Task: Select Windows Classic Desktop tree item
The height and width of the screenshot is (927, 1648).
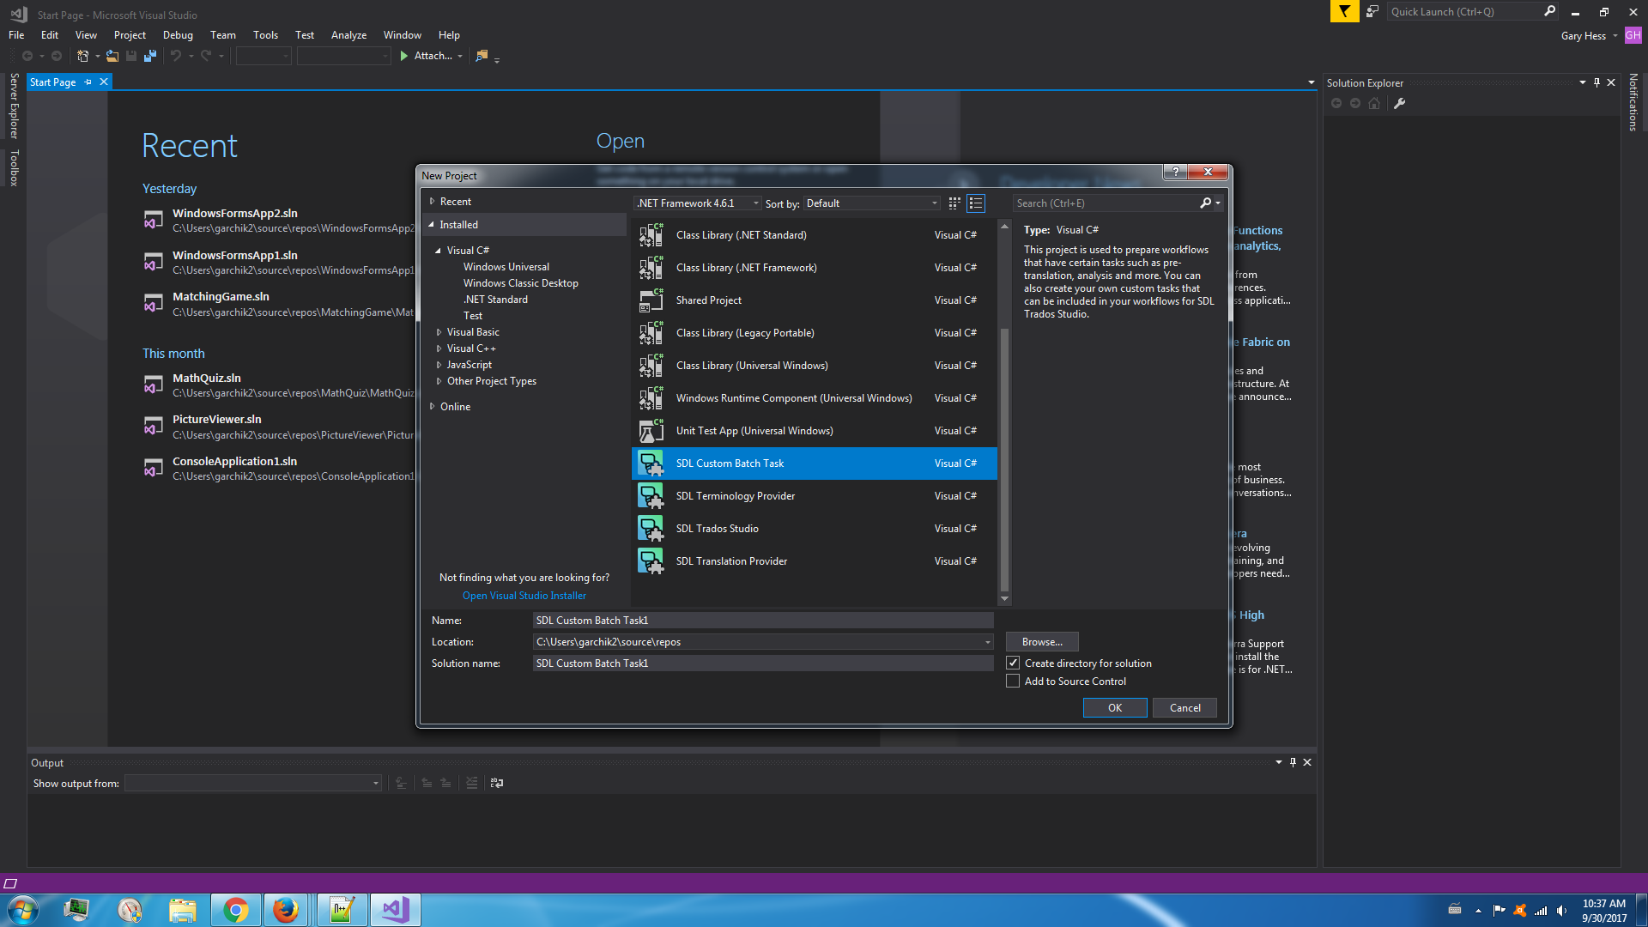Action: click(521, 283)
